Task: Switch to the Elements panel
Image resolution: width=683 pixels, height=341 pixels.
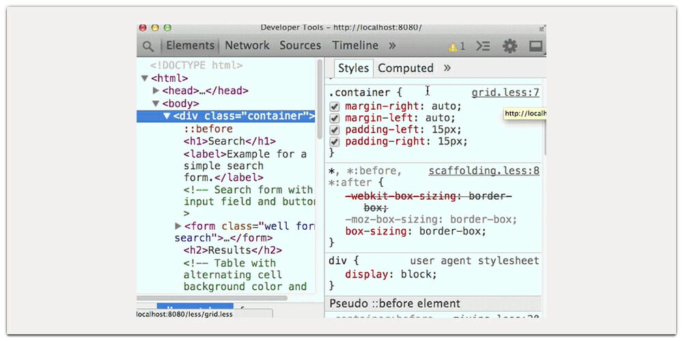Action: pos(190,46)
